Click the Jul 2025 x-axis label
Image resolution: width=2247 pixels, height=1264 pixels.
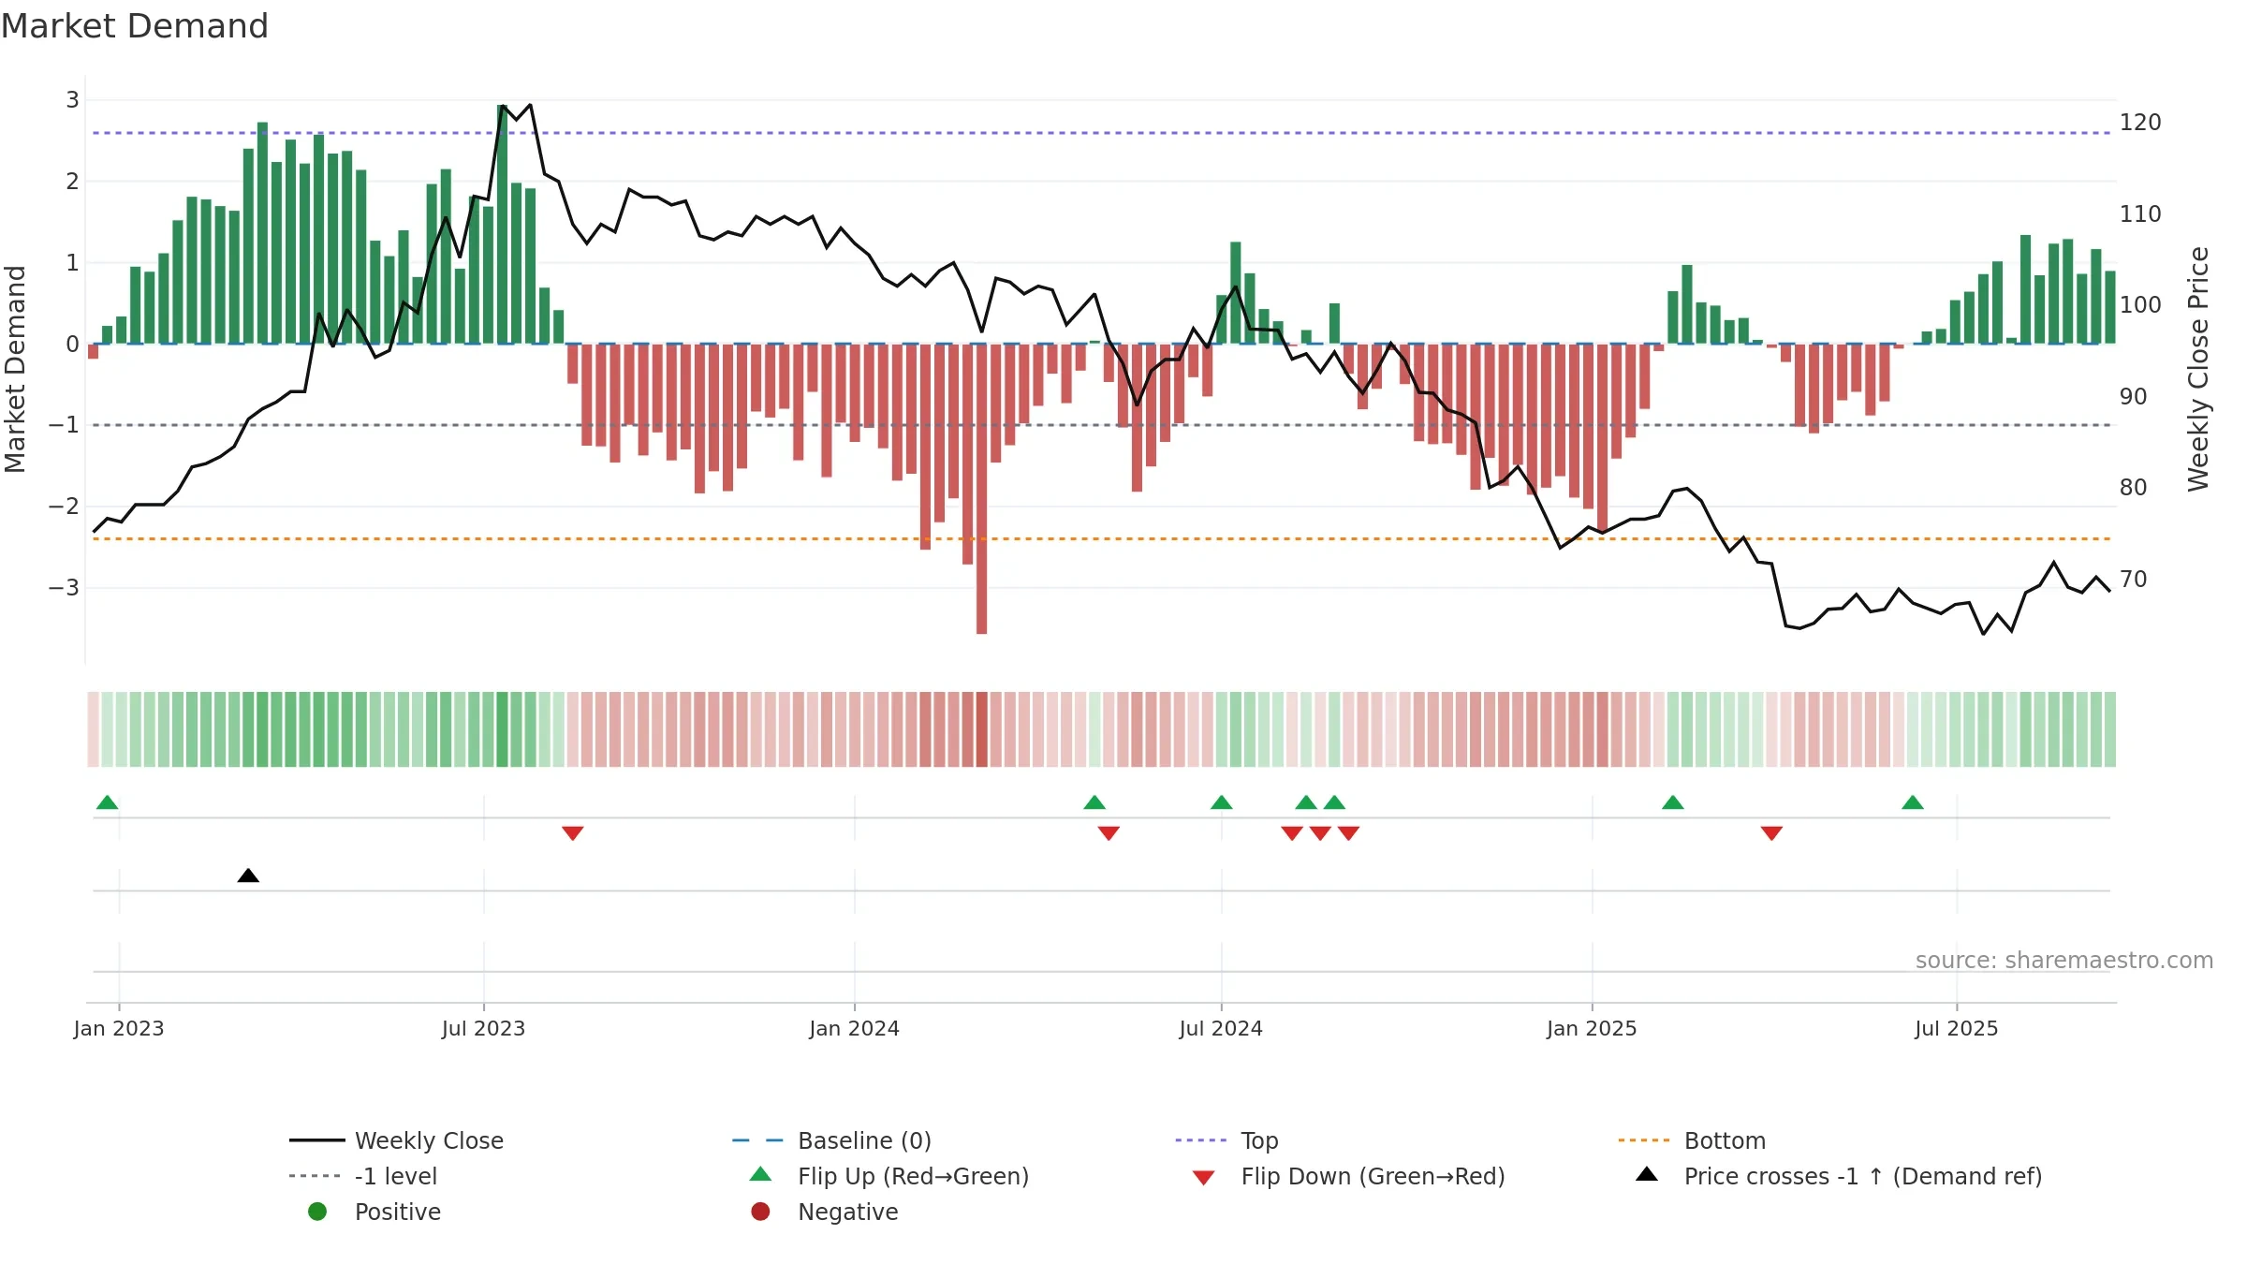coord(1957,1028)
